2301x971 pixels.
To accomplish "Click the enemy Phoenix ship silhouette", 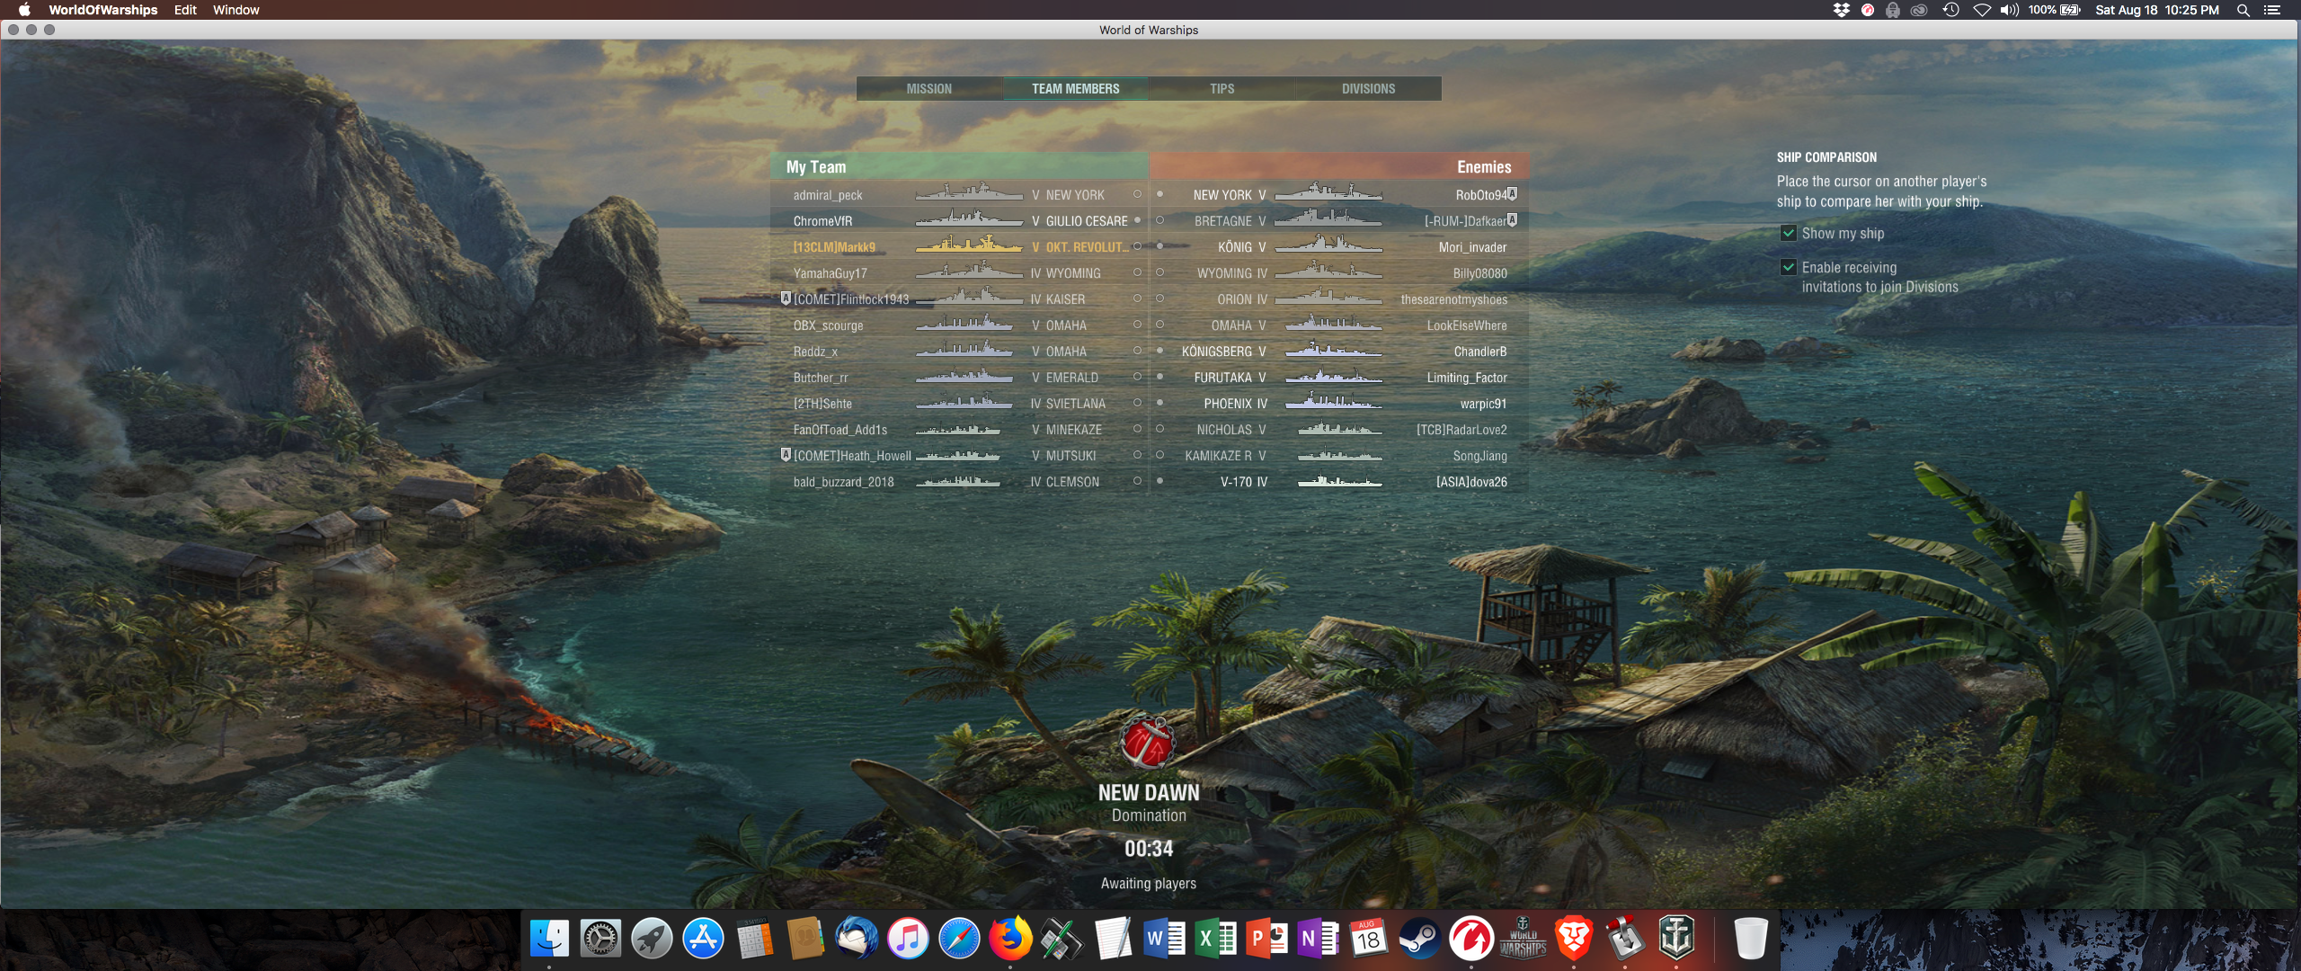I will click(x=1334, y=401).
